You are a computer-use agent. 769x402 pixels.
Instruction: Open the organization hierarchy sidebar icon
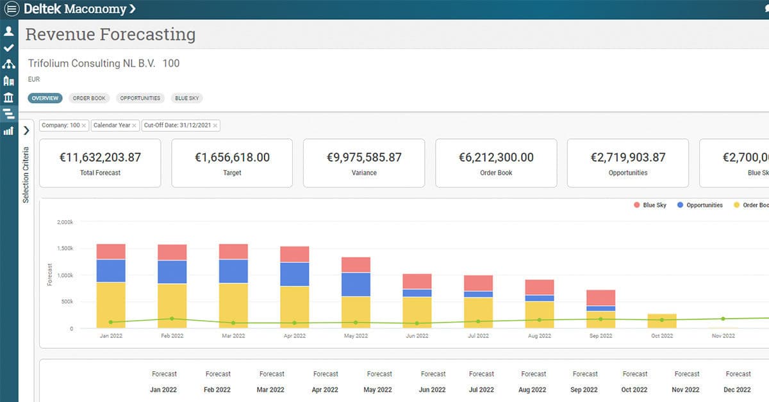pyautogui.click(x=9, y=64)
